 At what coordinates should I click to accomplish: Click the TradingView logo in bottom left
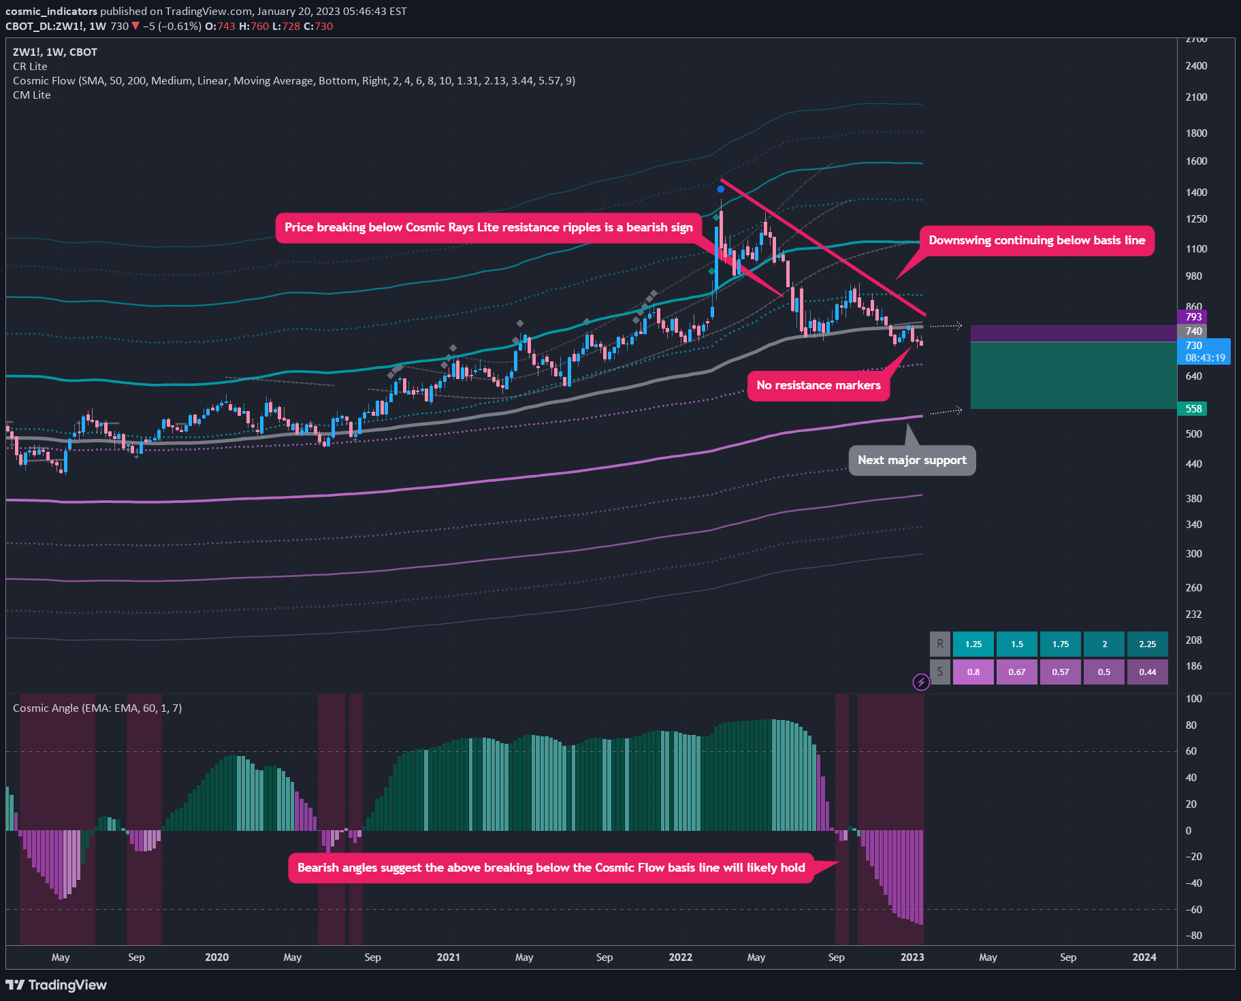[x=54, y=985]
